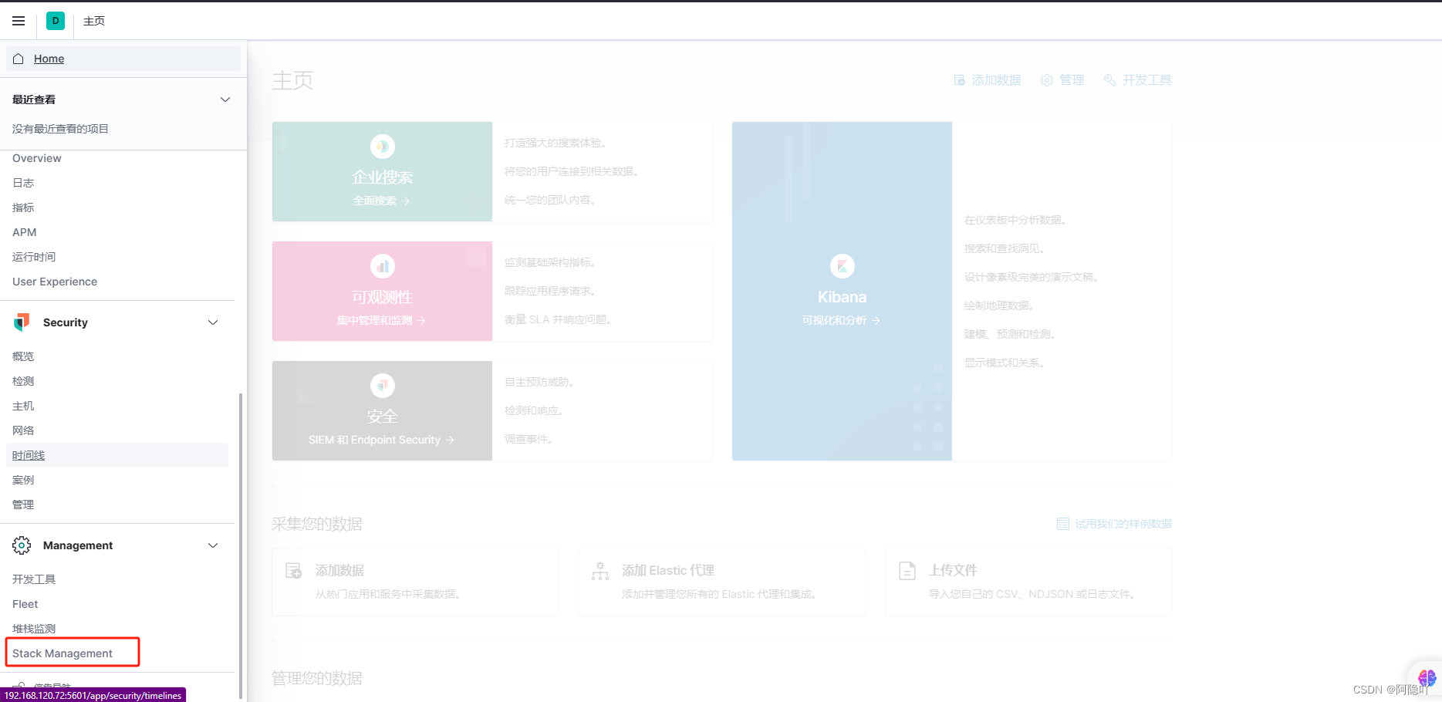This screenshot has width=1442, height=702.
Task: Open Fleet under Management
Action: (25, 604)
